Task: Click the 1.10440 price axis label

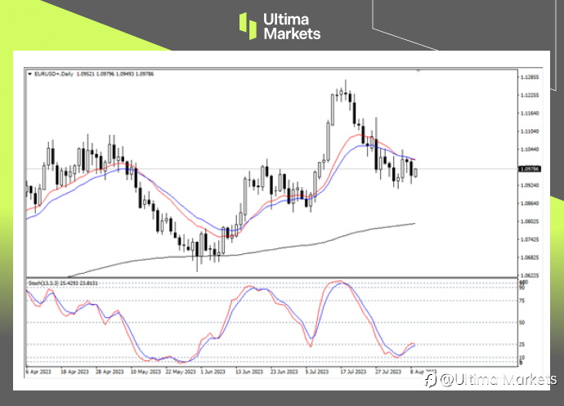Action: pyautogui.click(x=530, y=149)
